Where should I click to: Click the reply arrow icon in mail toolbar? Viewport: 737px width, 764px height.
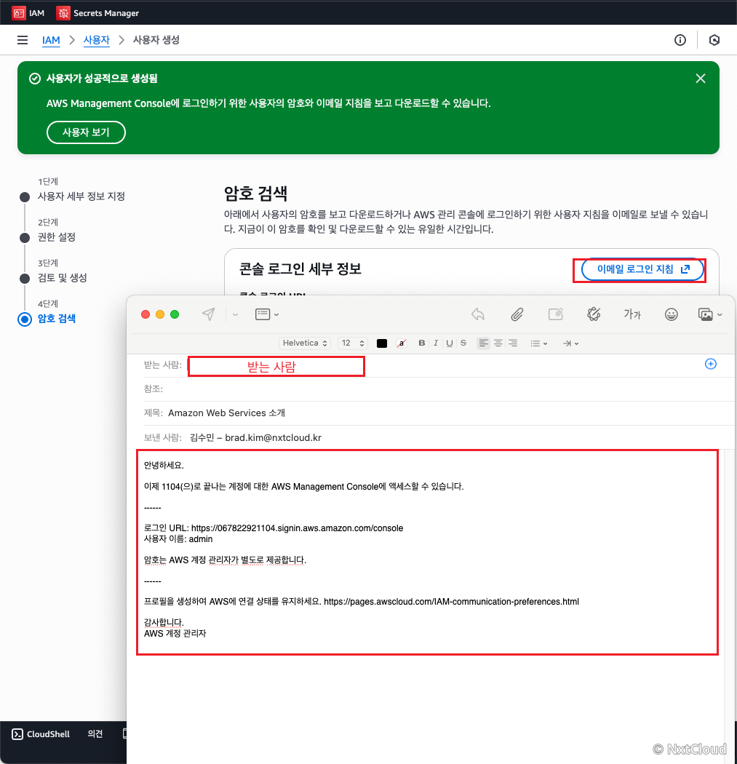478,314
